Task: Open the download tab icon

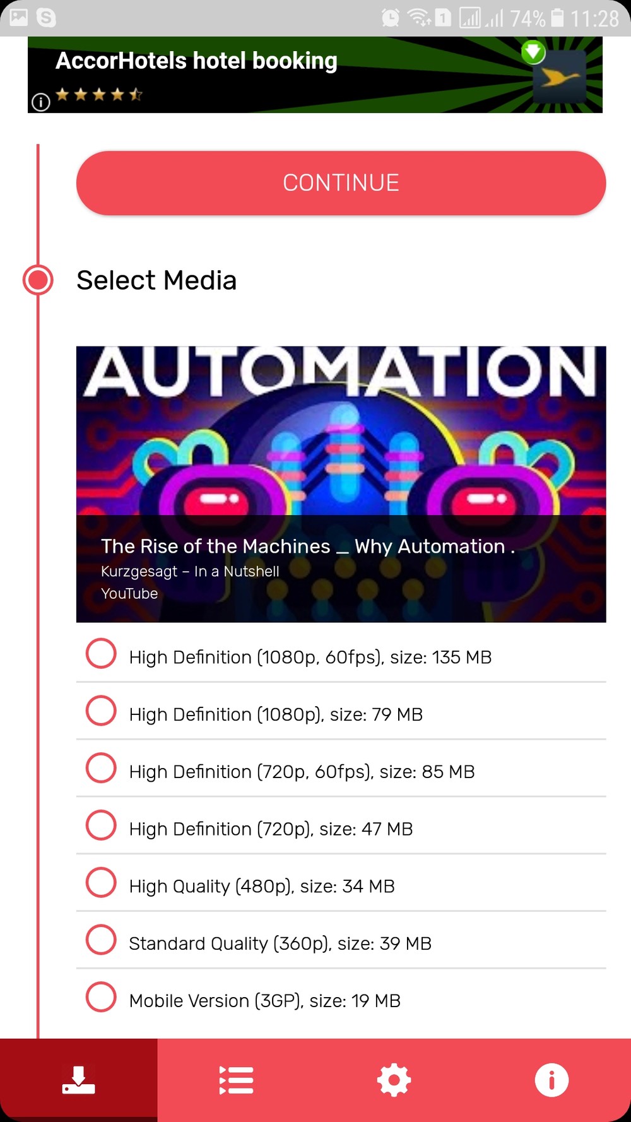Action: (78, 1080)
